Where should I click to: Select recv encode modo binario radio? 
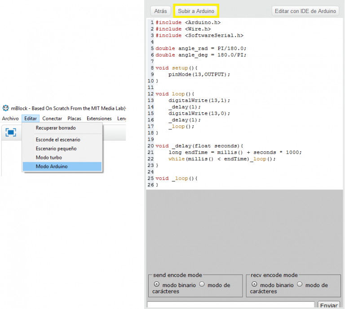[x=254, y=284]
